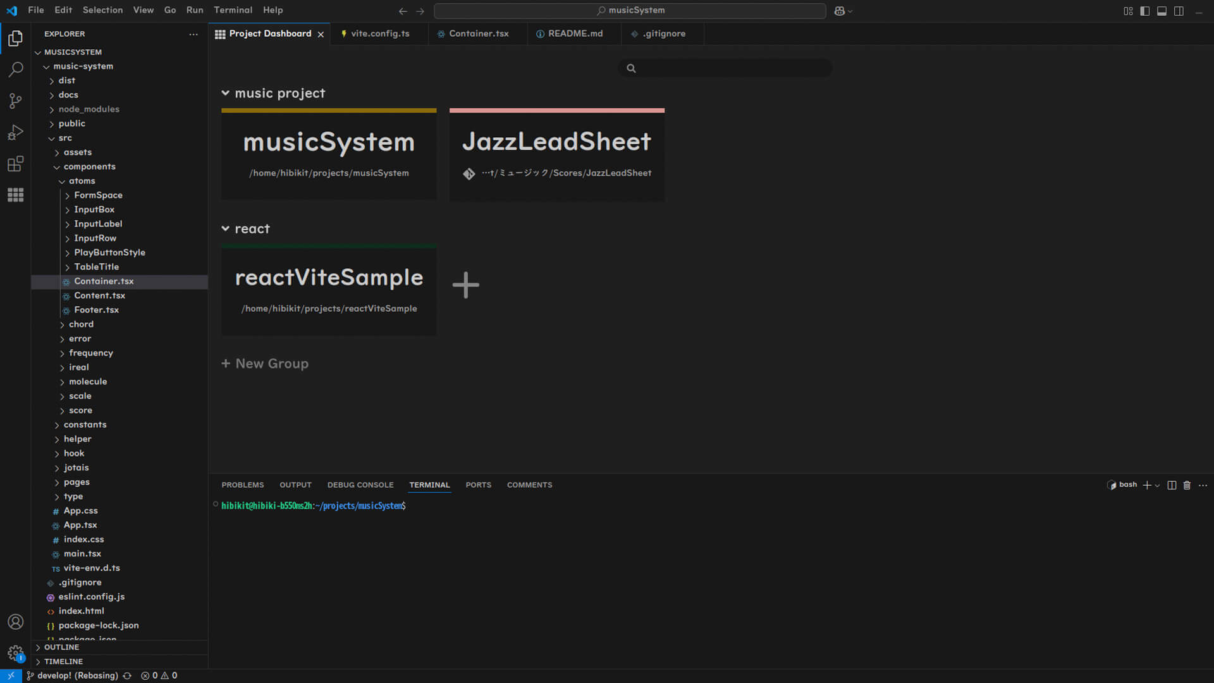1214x683 pixels.
Task: Toggle the secondary side bar layout button
Action: point(1179,11)
